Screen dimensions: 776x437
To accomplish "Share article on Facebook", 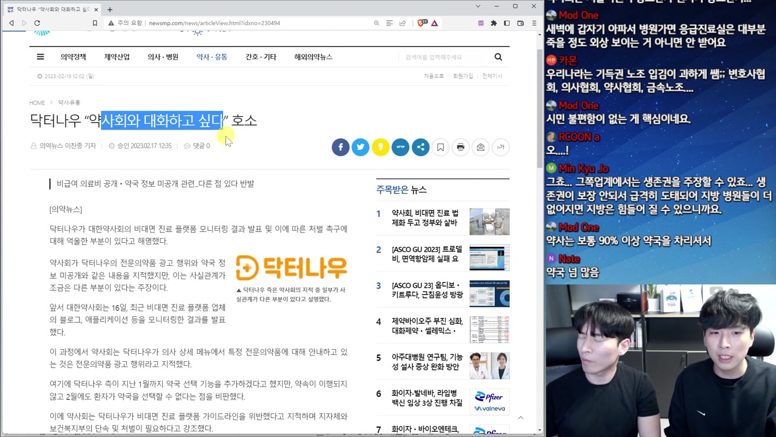I will click(341, 147).
